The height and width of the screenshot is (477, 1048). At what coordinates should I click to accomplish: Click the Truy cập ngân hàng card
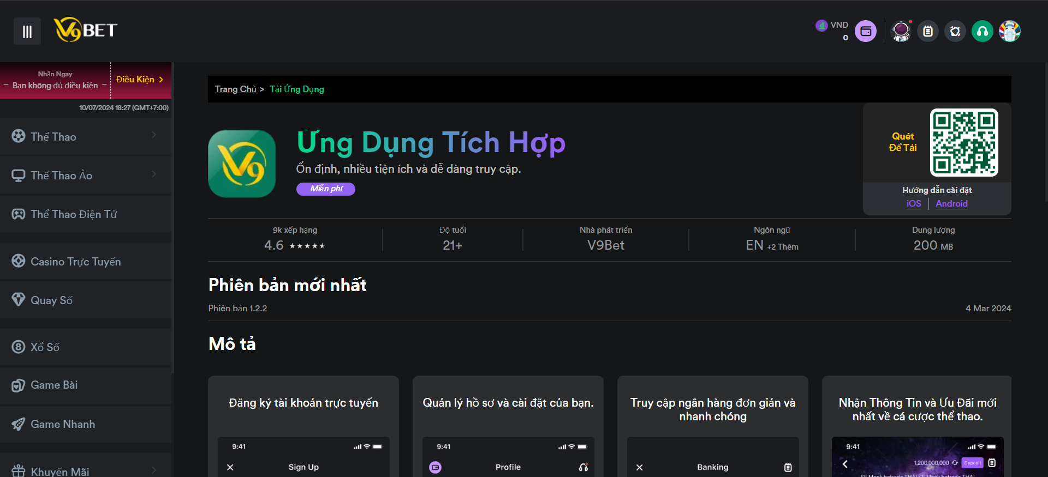pos(713,426)
